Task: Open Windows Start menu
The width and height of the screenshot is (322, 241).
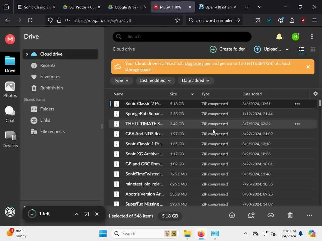Action: [103, 233]
